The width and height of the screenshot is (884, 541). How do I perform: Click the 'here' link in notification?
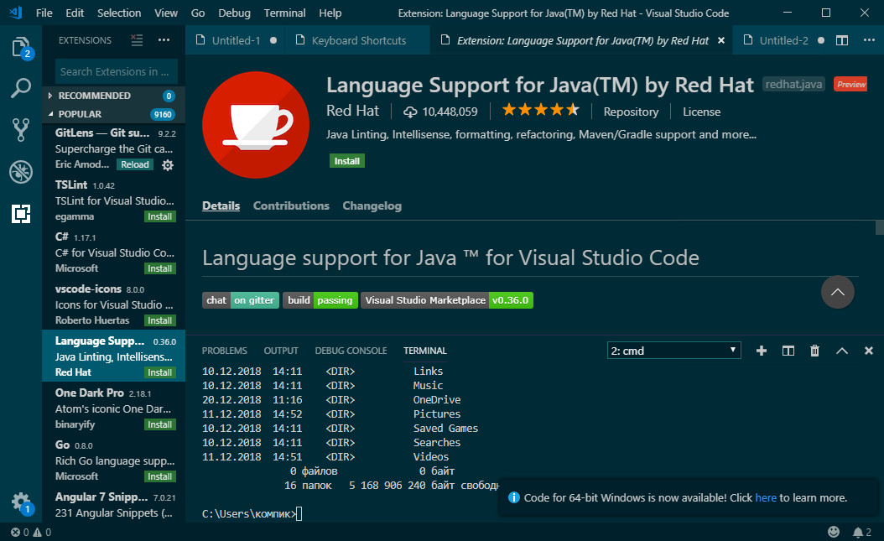tap(766, 497)
